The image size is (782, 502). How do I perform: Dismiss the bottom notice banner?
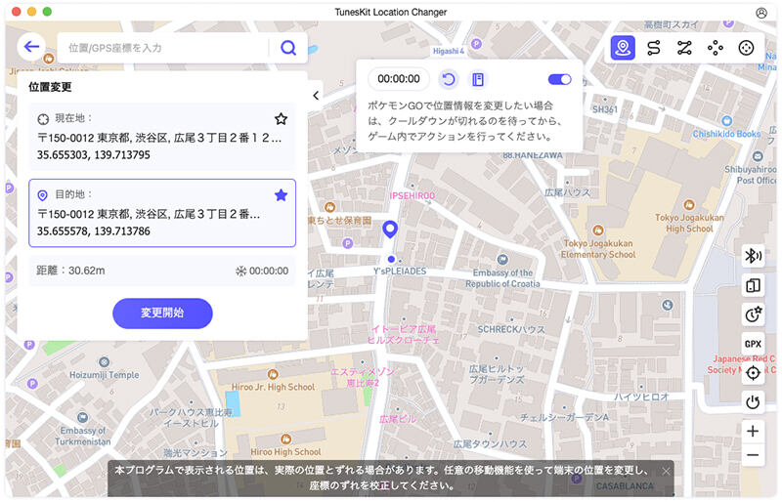(666, 471)
